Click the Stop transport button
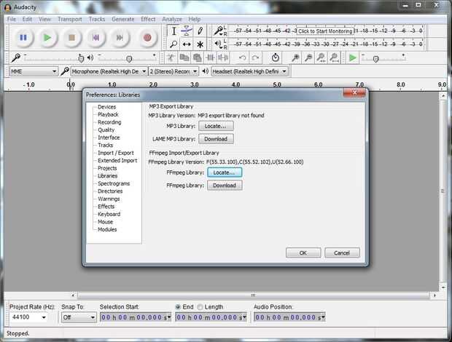 71,37
